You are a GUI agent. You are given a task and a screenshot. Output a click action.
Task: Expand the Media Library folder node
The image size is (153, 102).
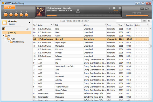point(8,42)
